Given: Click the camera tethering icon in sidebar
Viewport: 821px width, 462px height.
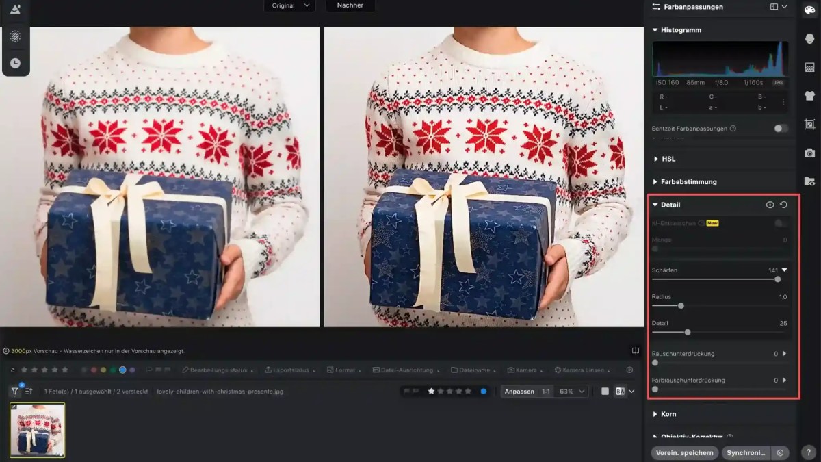Looking at the screenshot, I should 809,153.
